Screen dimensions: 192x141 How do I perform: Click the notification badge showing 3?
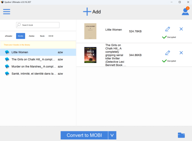[188, 8]
